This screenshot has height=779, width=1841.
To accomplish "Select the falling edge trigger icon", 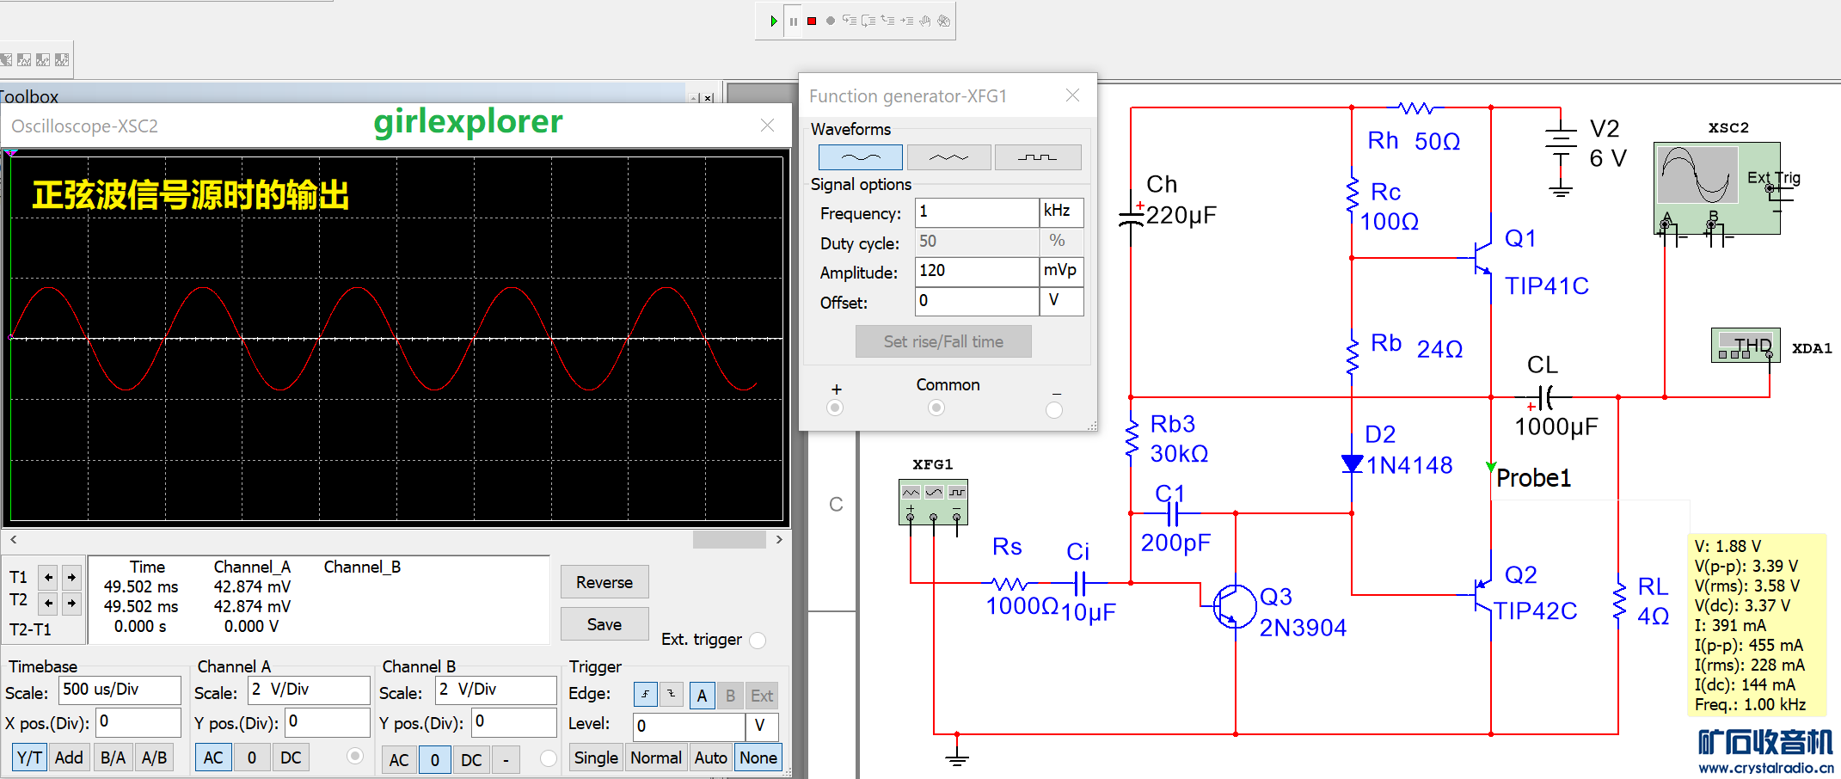I will pyautogui.click(x=671, y=695).
